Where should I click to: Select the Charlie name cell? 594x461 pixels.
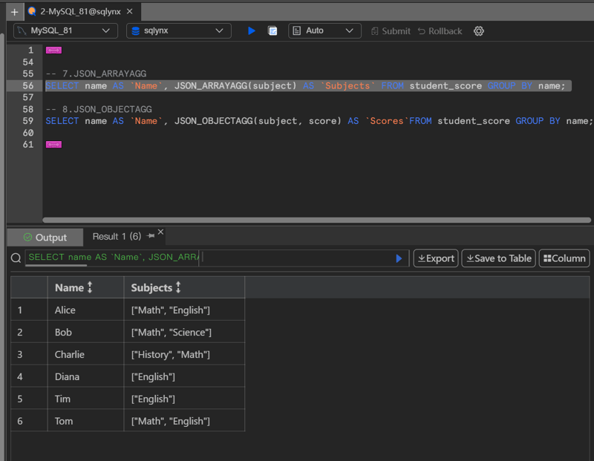coord(85,355)
